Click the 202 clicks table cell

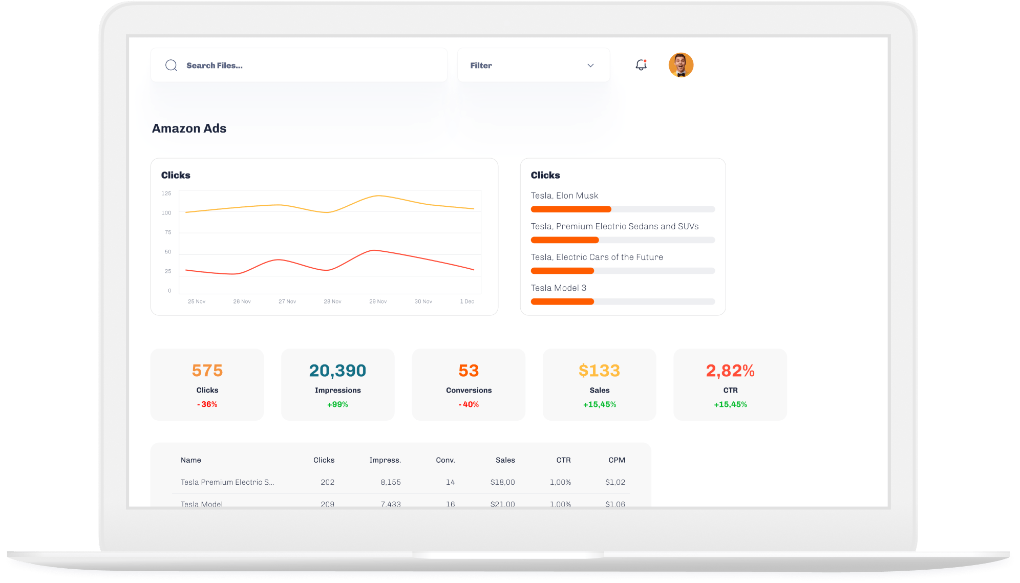point(328,482)
